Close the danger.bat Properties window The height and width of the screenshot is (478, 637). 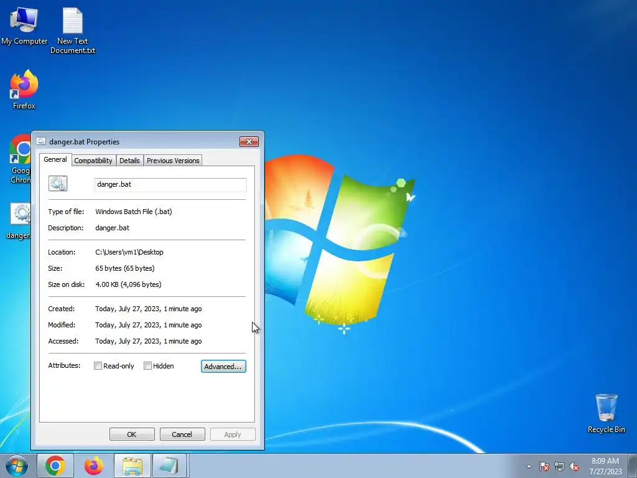pyautogui.click(x=249, y=141)
